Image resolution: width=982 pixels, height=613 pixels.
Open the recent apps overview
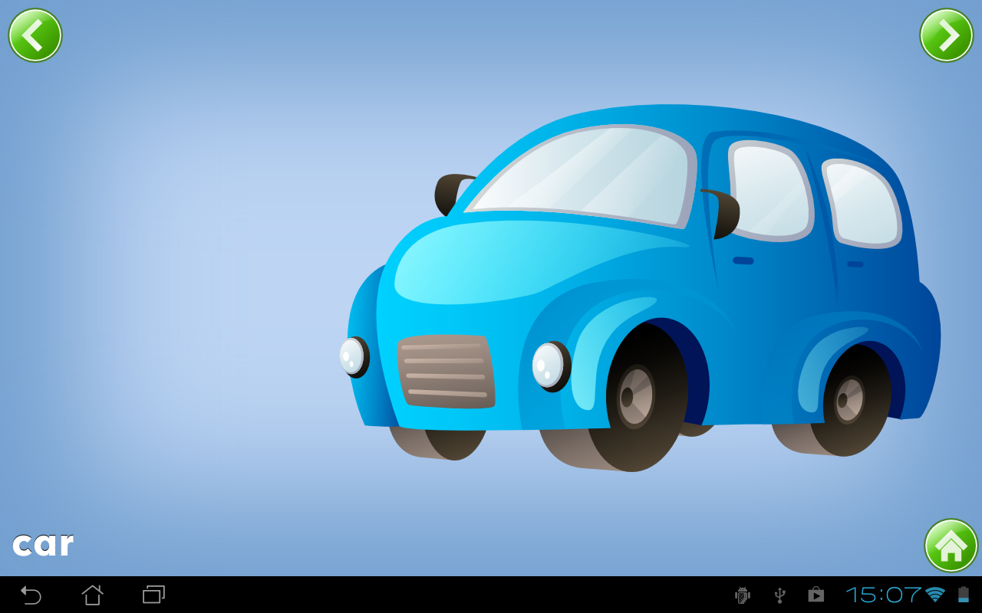[153, 595]
